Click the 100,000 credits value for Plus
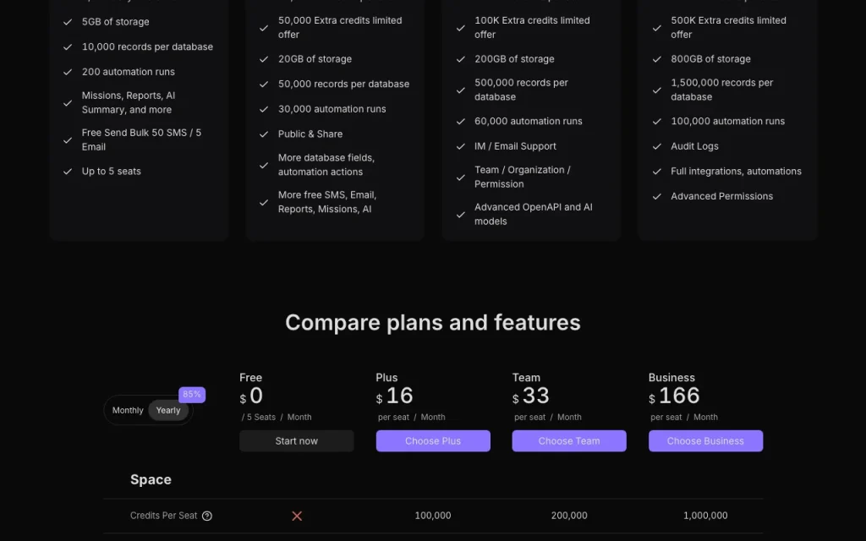Viewport: 866px width, 541px height. [433, 516]
